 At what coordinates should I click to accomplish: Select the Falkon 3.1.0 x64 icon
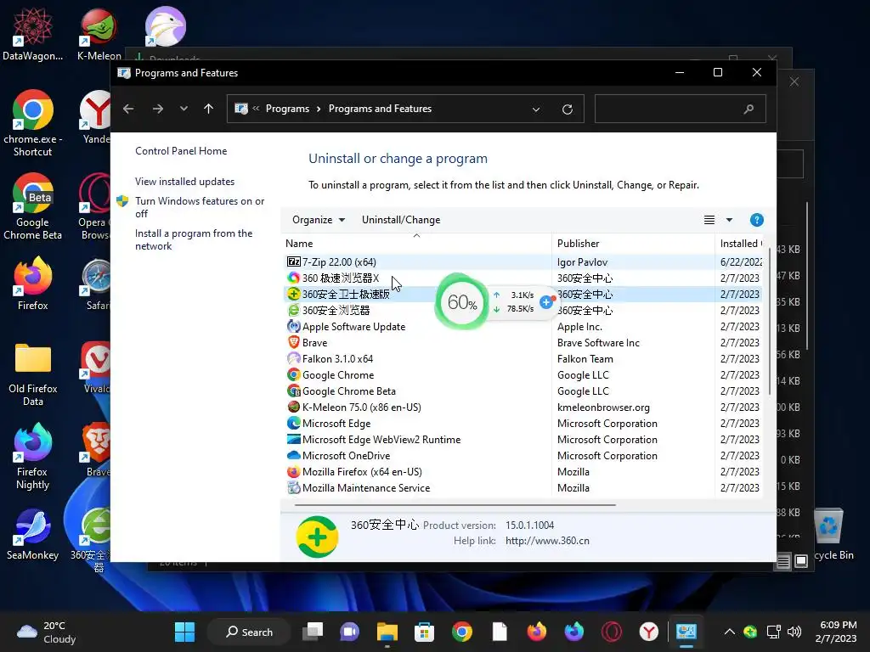(293, 359)
